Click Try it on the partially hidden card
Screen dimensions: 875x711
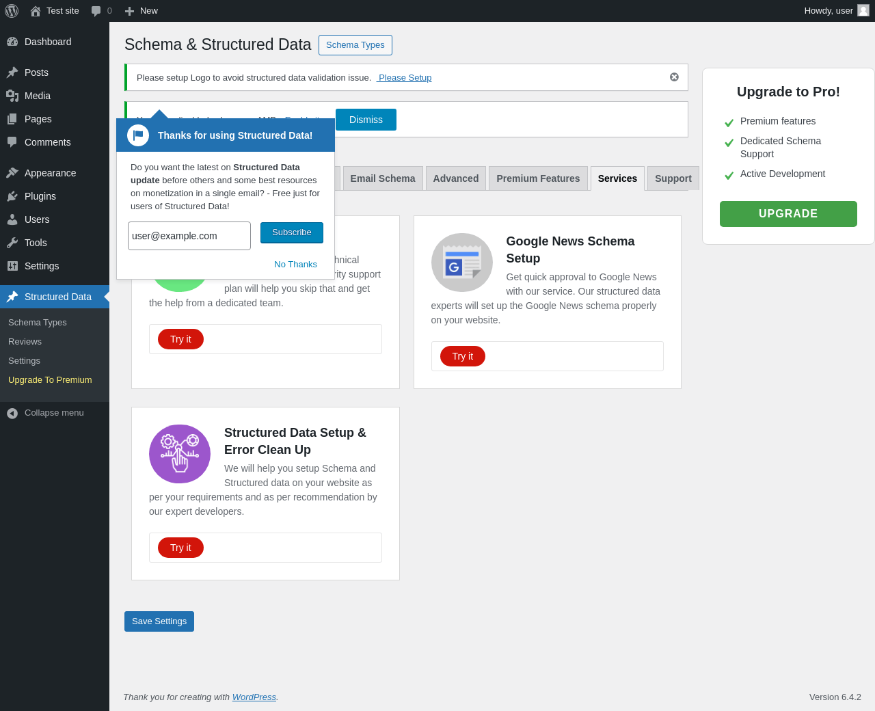pyautogui.click(x=180, y=339)
